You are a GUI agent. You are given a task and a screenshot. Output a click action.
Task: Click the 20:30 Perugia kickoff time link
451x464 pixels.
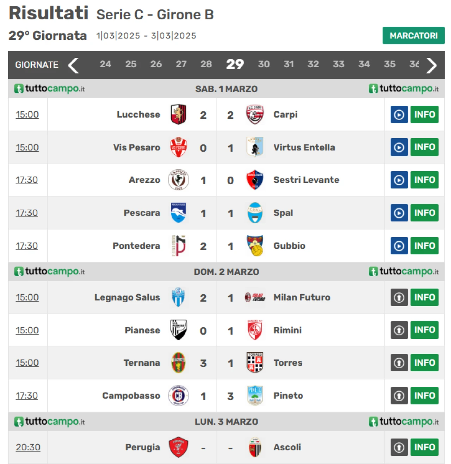(x=28, y=447)
